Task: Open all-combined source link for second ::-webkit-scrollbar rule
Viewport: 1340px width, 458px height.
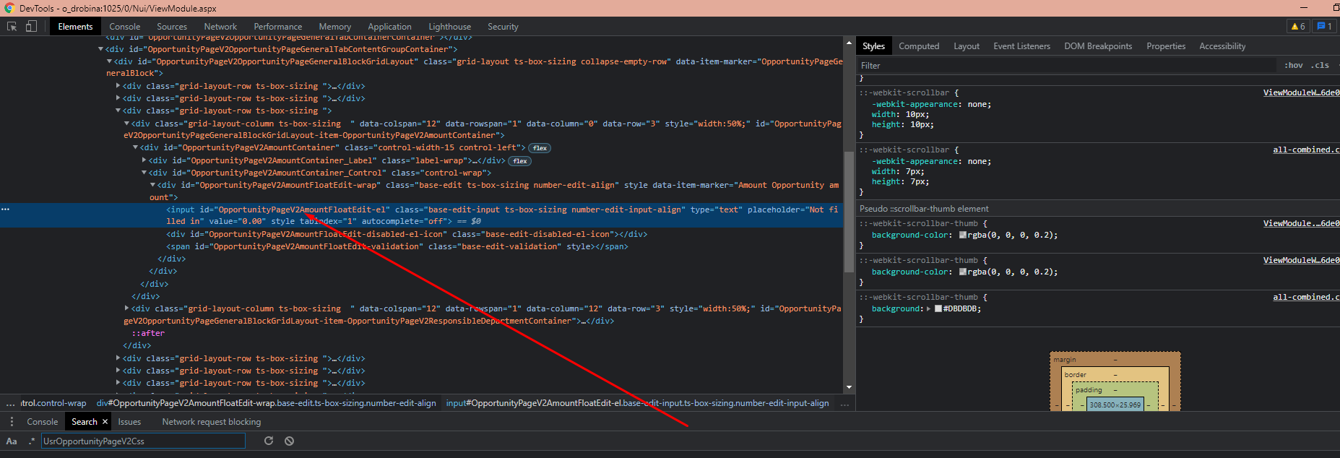Action: [x=1306, y=150]
